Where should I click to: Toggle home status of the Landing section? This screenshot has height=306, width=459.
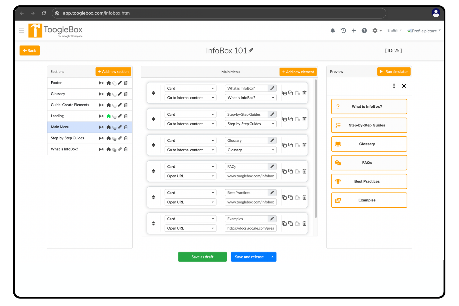(109, 116)
